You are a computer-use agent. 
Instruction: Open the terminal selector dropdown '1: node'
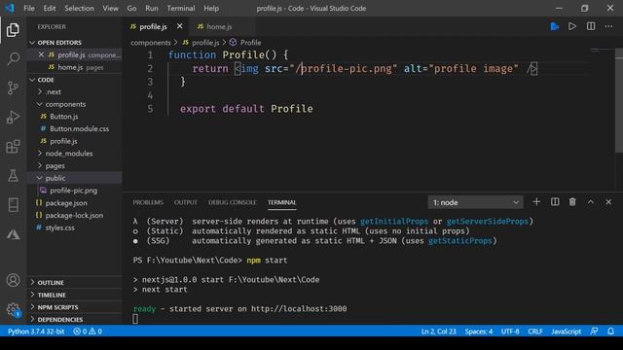click(475, 202)
